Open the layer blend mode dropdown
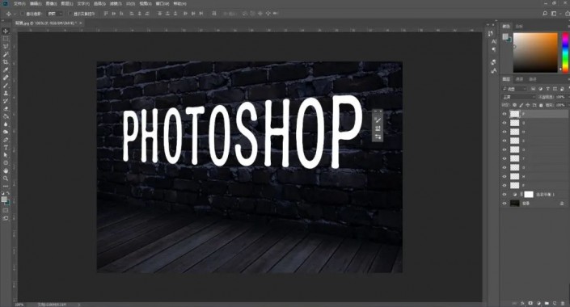 519,97
